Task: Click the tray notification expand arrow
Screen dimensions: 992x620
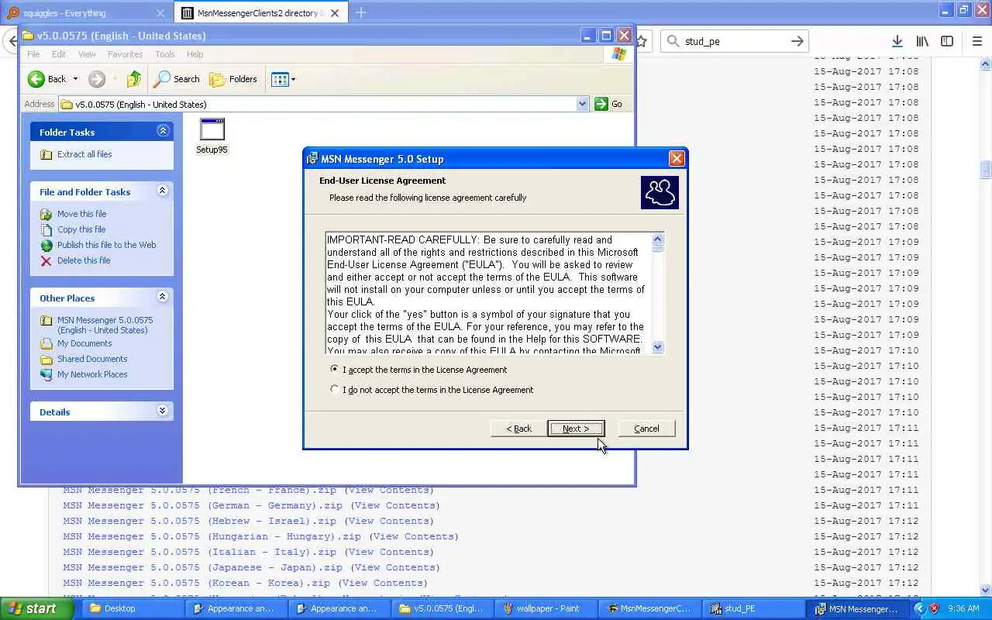Action: tap(920, 608)
